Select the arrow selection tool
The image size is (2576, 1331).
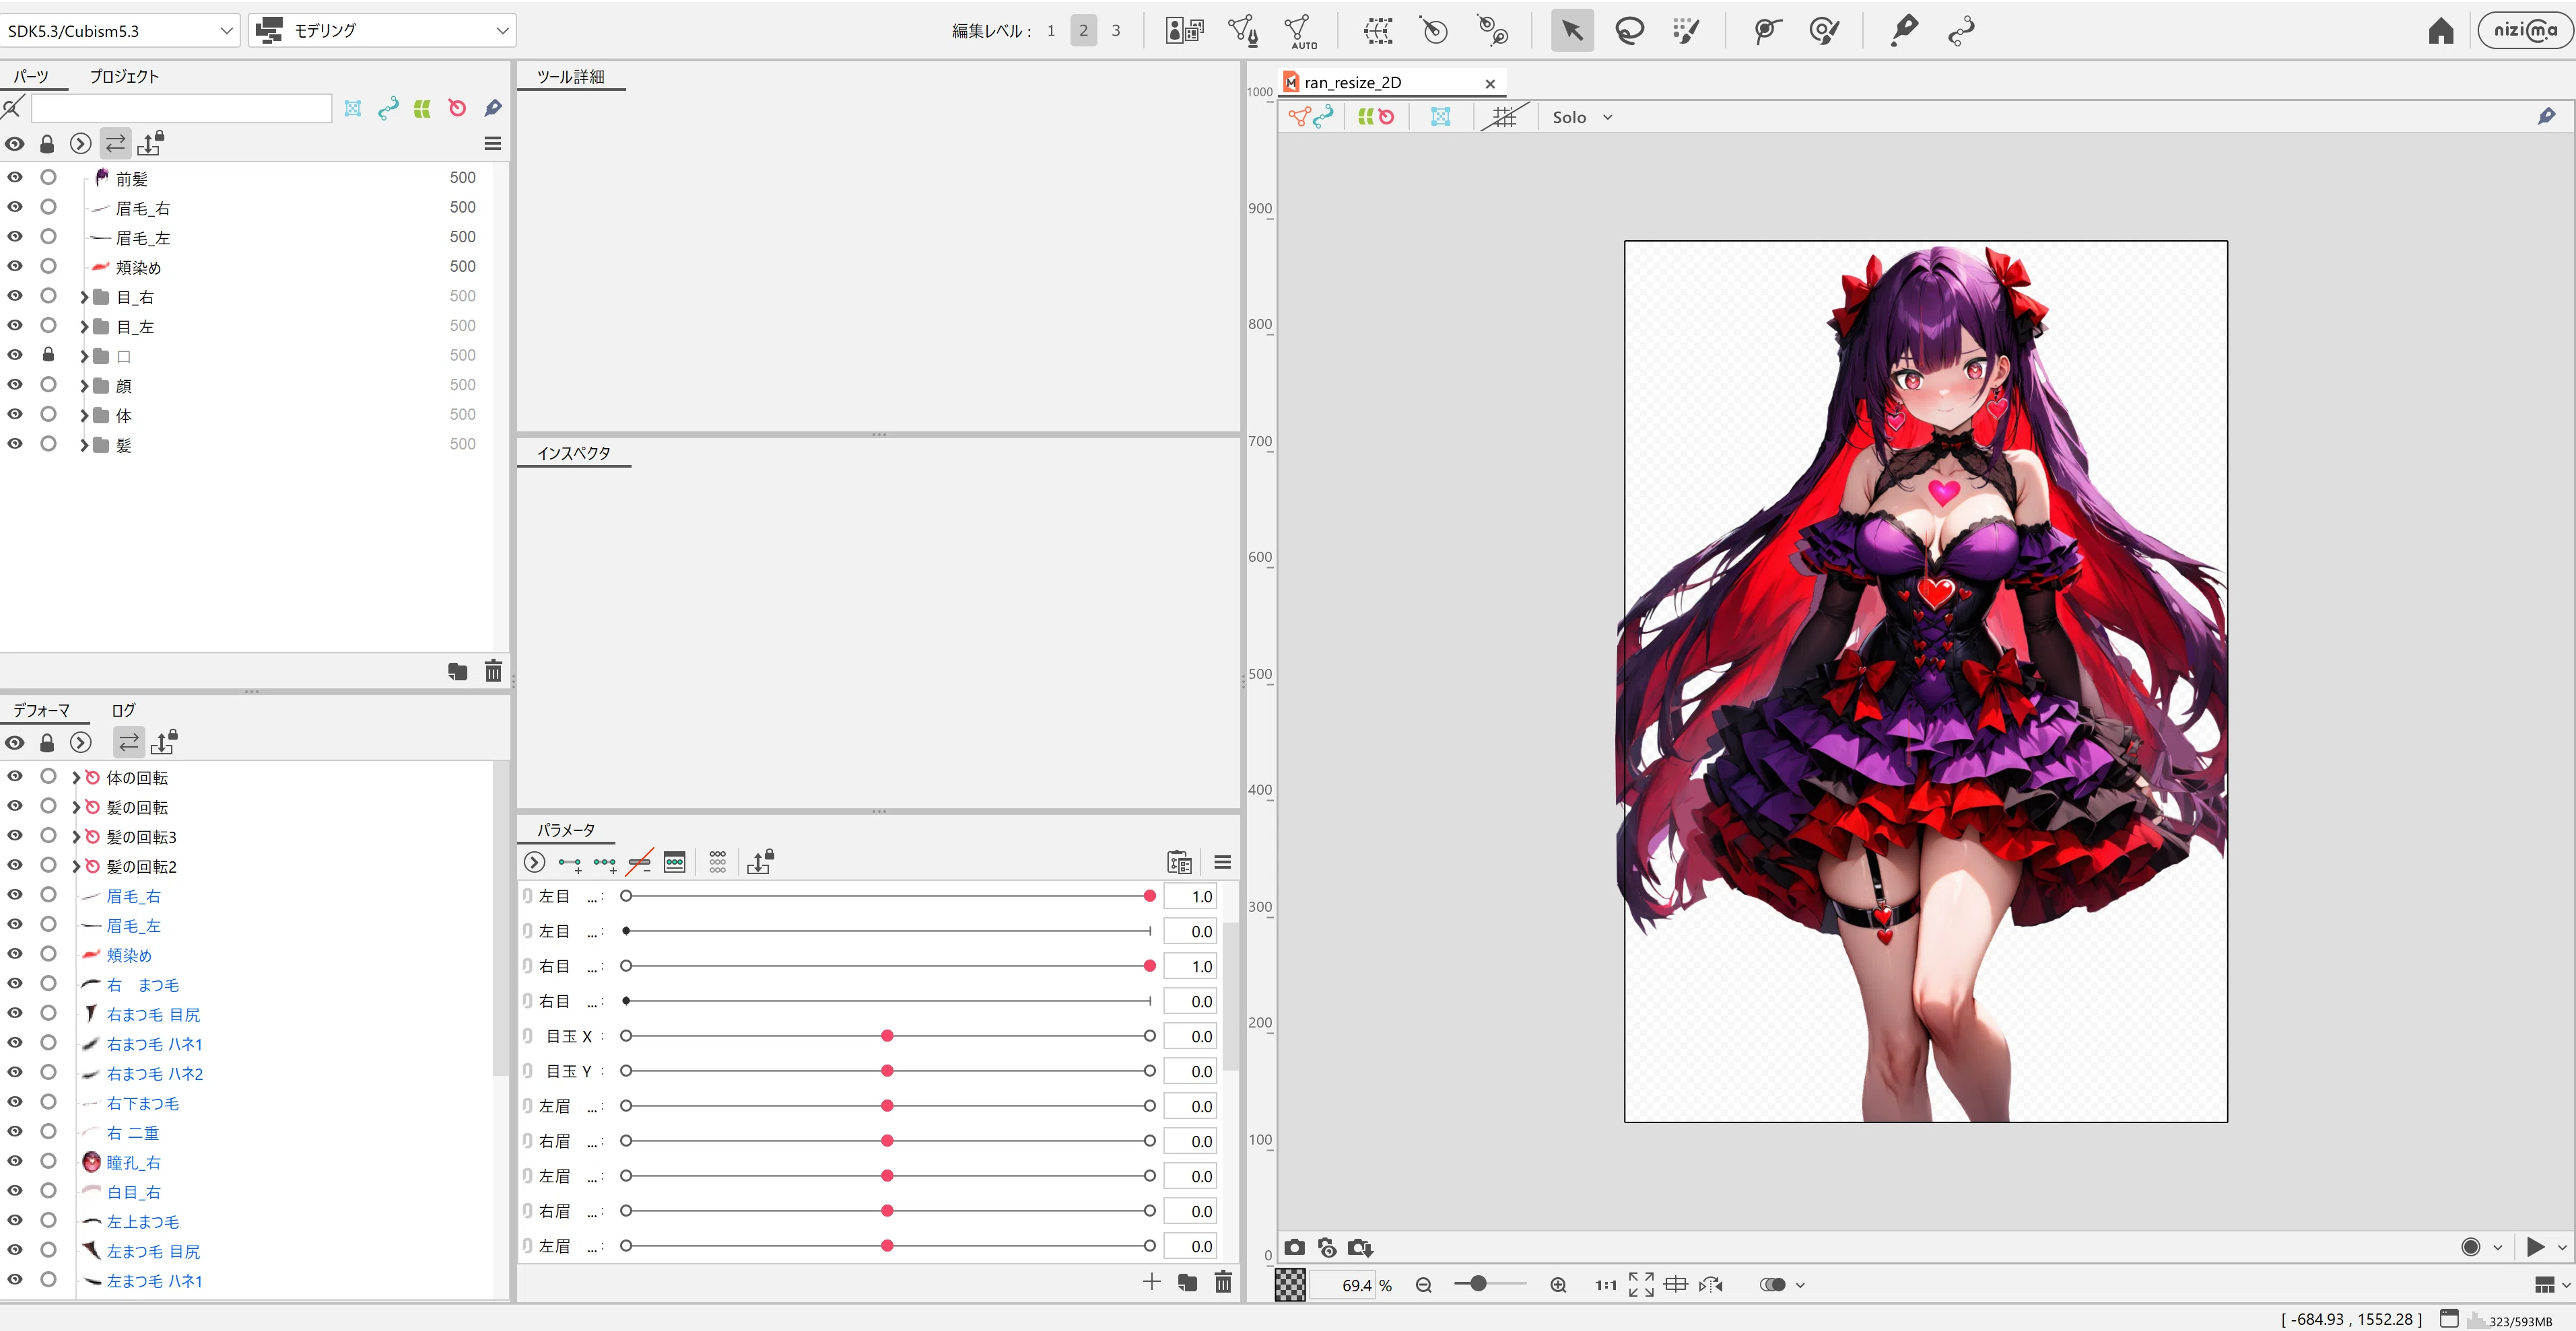click(1572, 31)
